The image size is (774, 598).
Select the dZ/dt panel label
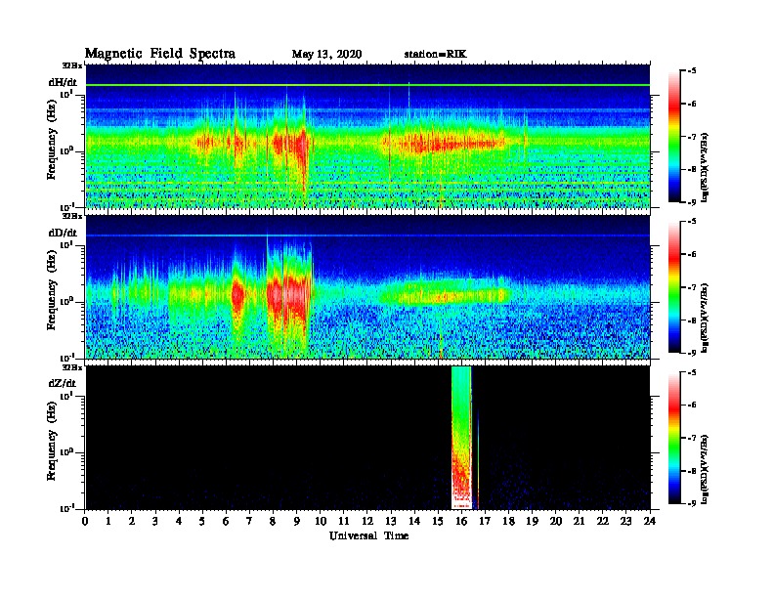[x=63, y=383]
